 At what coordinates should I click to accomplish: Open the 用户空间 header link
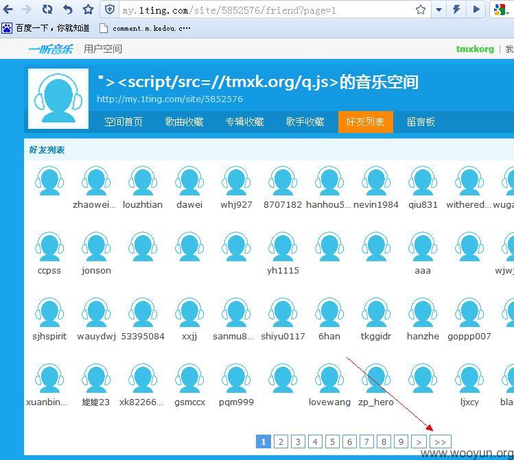tap(103, 49)
